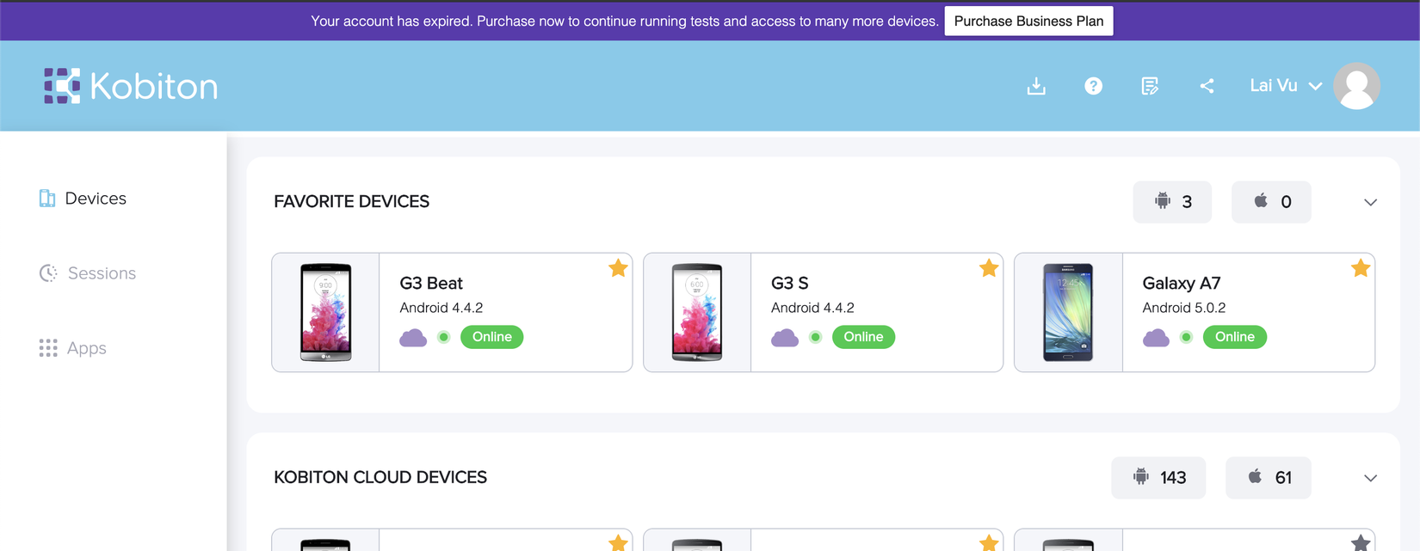Image resolution: width=1420 pixels, height=551 pixels.
Task: Open the user profile avatar
Action: click(1356, 86)
